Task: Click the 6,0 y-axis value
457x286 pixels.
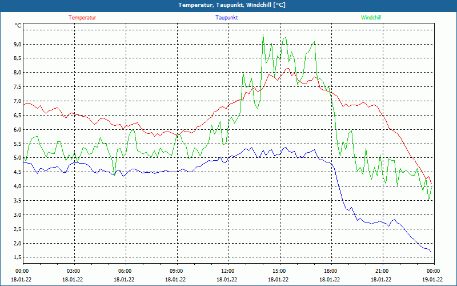Action: 18,130
